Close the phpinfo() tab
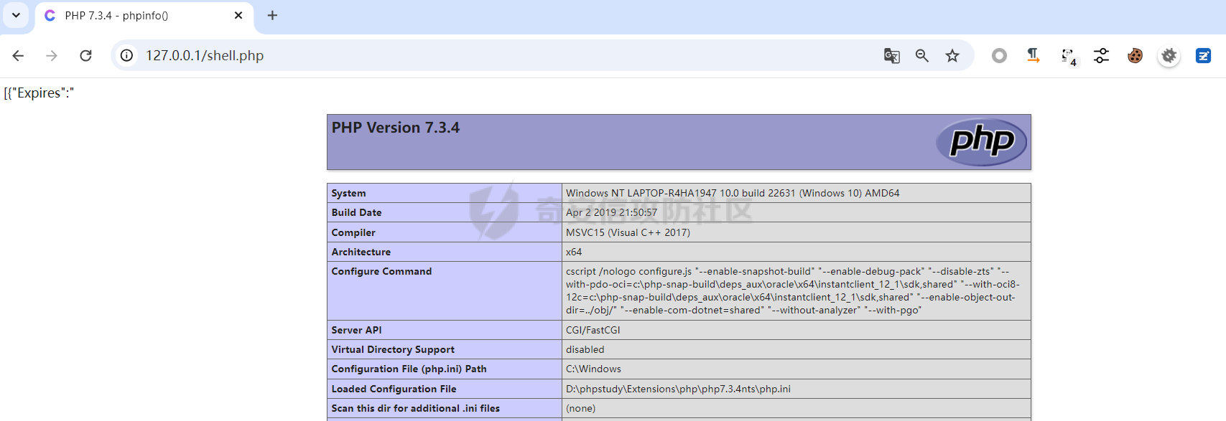This screenshot has height=421, width=1226. [x=238, y=16]
